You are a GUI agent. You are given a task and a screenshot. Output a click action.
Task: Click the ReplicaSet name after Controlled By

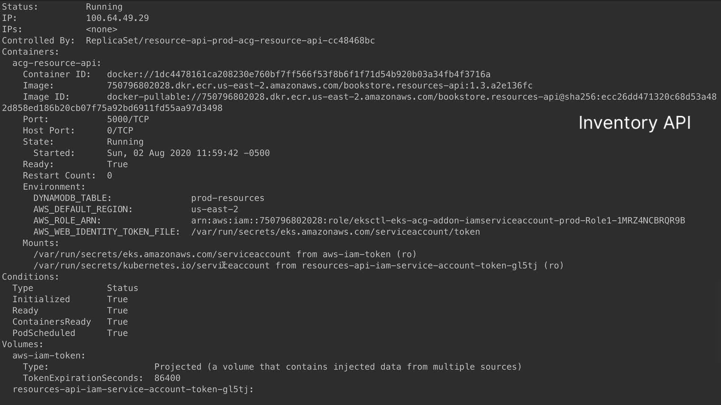tap(230, 40)
